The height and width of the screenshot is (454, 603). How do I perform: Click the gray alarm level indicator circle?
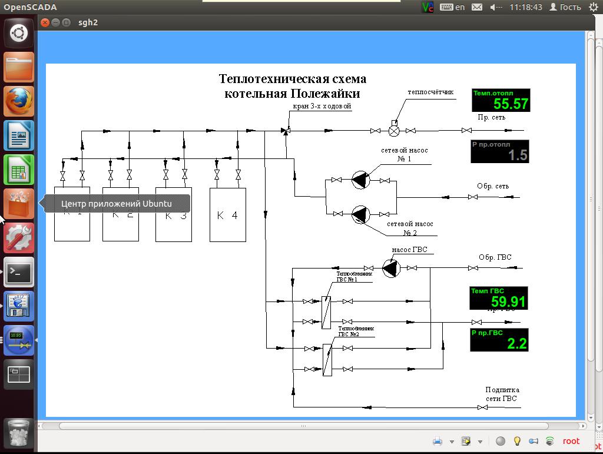(501, 441)
